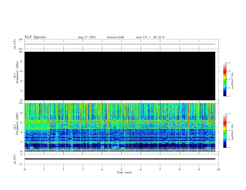
Task: Click the '8' kHz tick on ch.1 axis
Action: pyautogui.click(x=21, y=61)
